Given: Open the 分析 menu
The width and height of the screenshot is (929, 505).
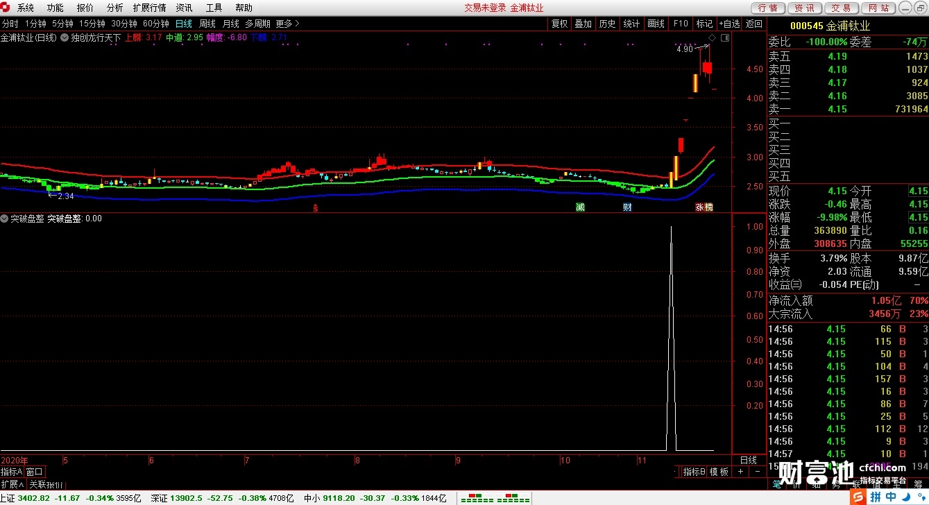Looking at the screenshot, I should coord(114,8).
